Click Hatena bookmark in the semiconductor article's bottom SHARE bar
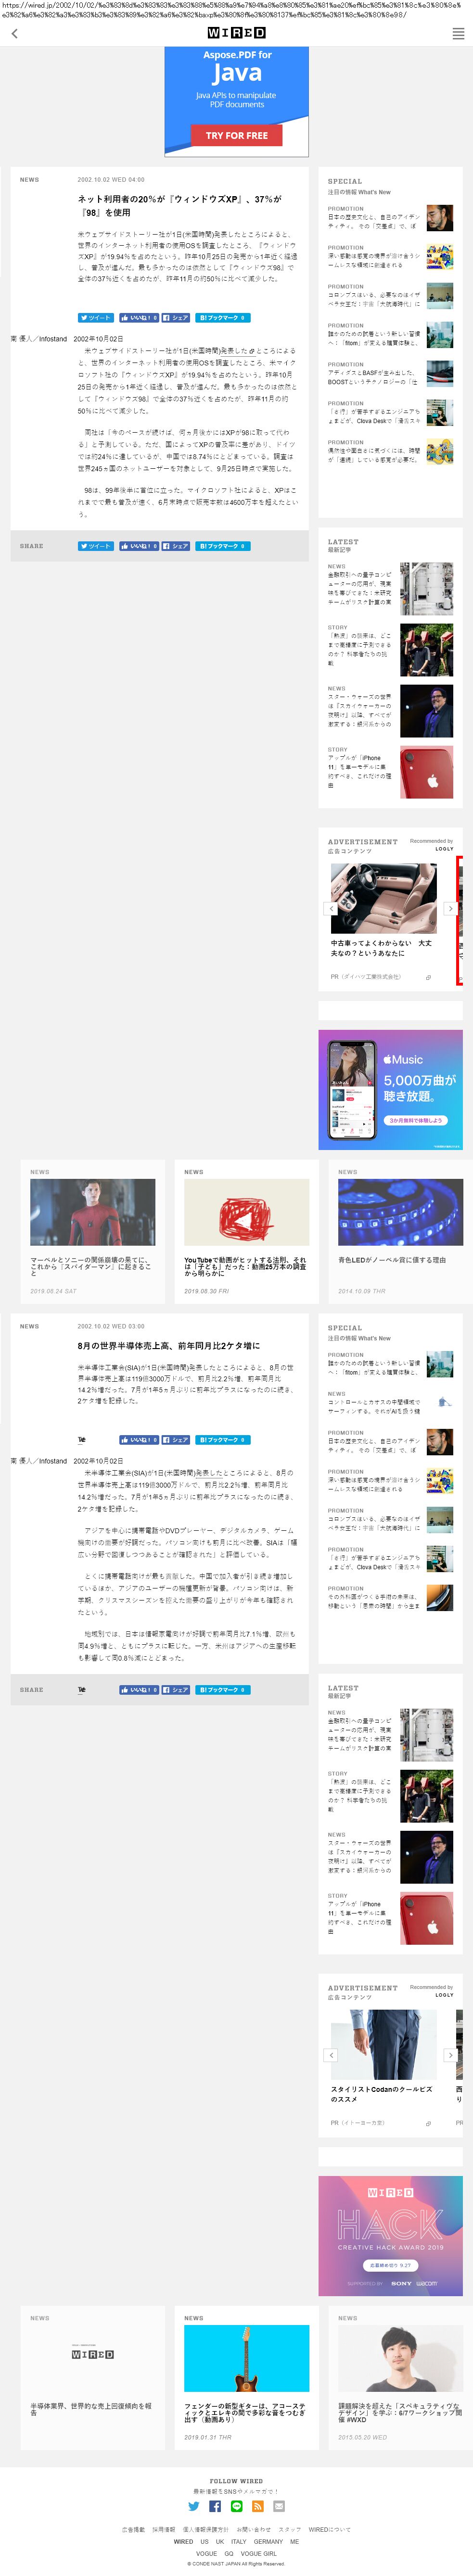Image resolution: width=473 pixels, height=2576 pixels. click(x=222, y=1689)
